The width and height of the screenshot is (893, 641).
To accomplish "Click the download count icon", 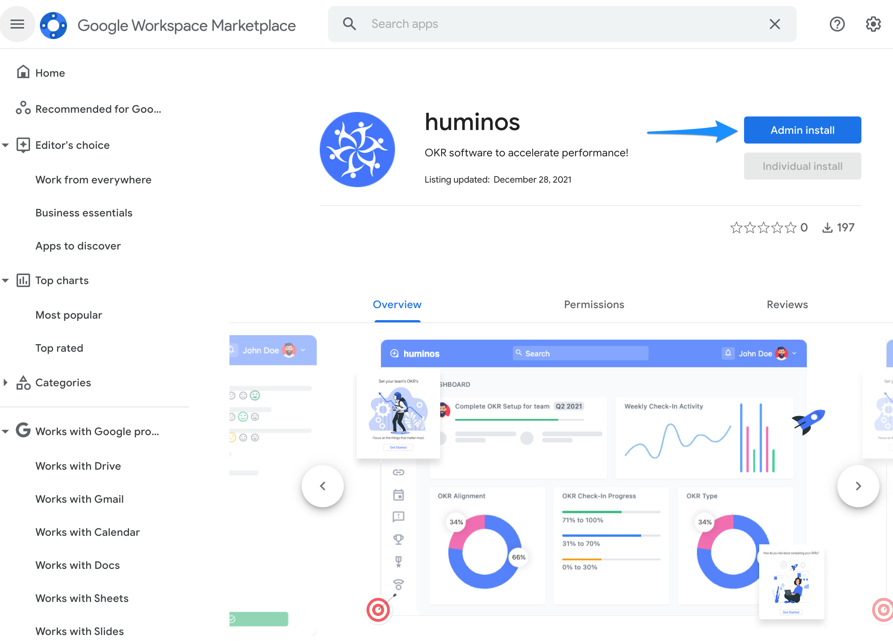I will 827,228.
